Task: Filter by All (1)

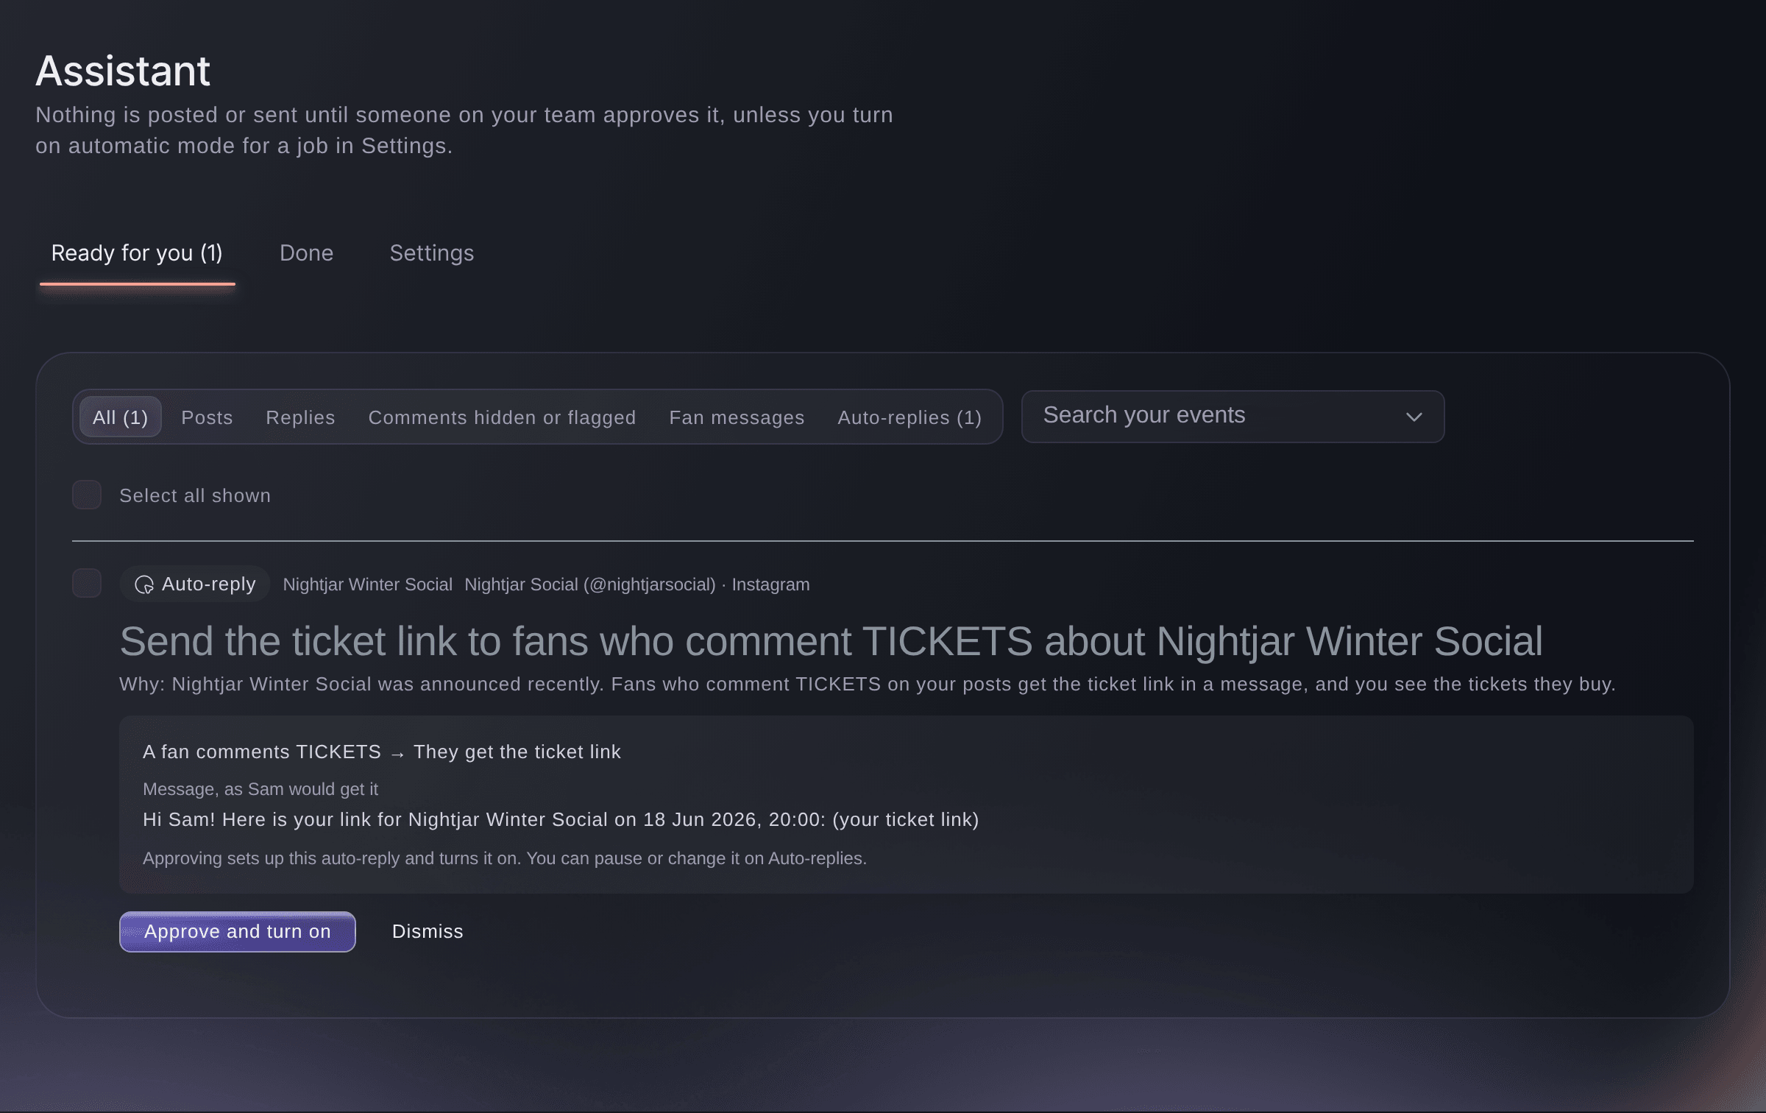Action: 120,417
